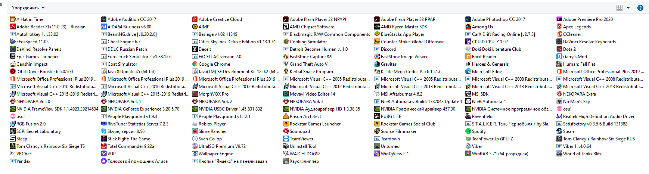Select K-Lite Mega Codec Pack 15.1.6

(408, 71)
